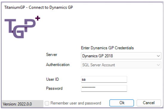Click the TitaniumGP dialog title bar
The width and height of the screenshot is (164, 109).
pos(82,7)
